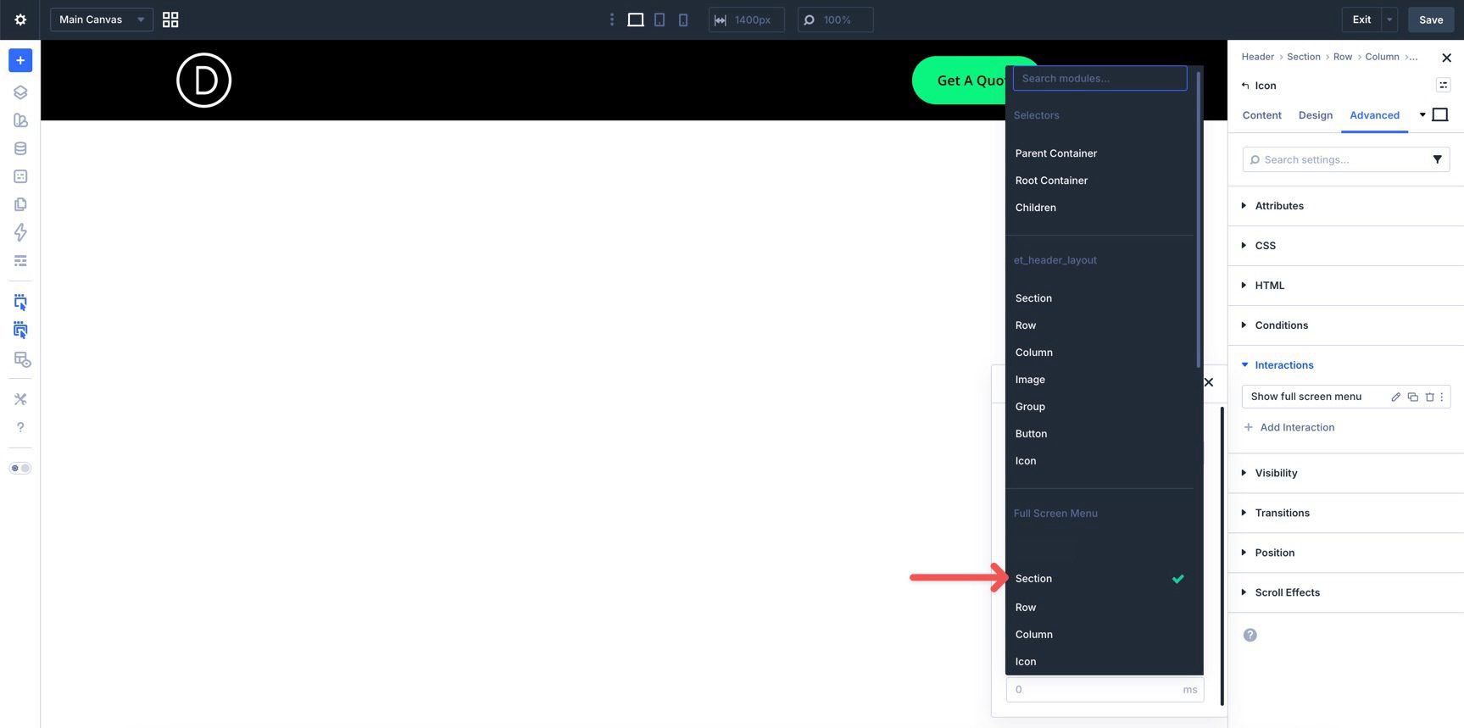Delete the Show full screen menu interaction
Image resolution: width=1464 pixels, height=728 pixels.
1429,397
